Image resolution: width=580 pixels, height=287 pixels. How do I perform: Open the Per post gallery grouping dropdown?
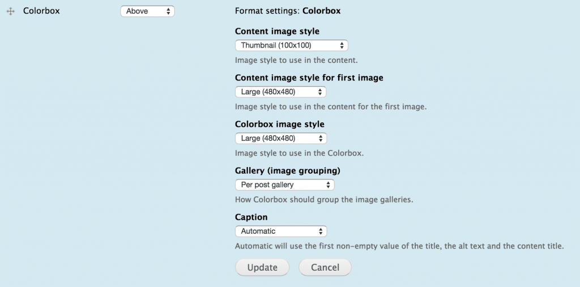coord(284,185)
